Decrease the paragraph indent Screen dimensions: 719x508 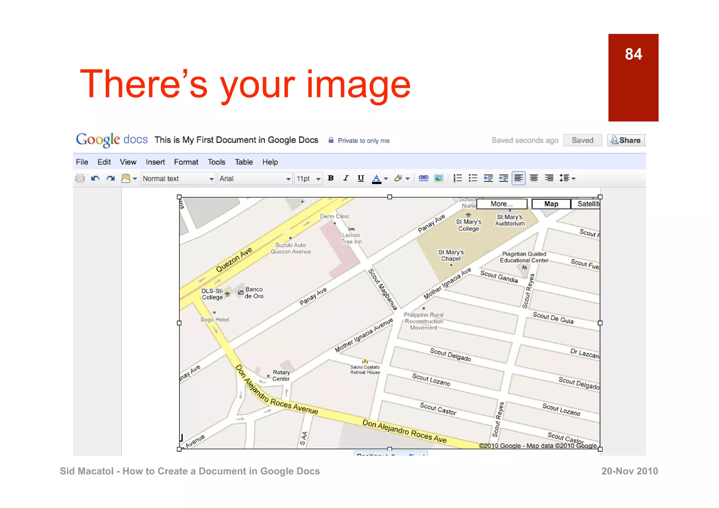click(488, 178)
